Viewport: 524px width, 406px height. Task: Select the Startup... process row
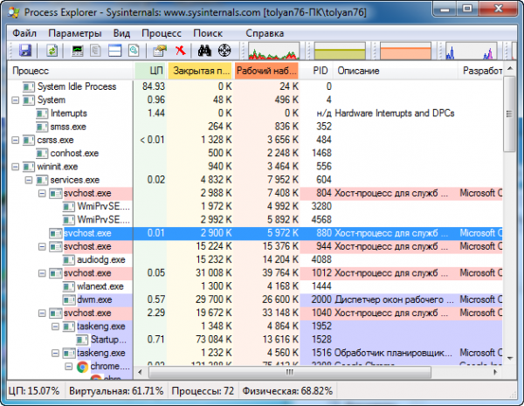[x=255, y=340]
